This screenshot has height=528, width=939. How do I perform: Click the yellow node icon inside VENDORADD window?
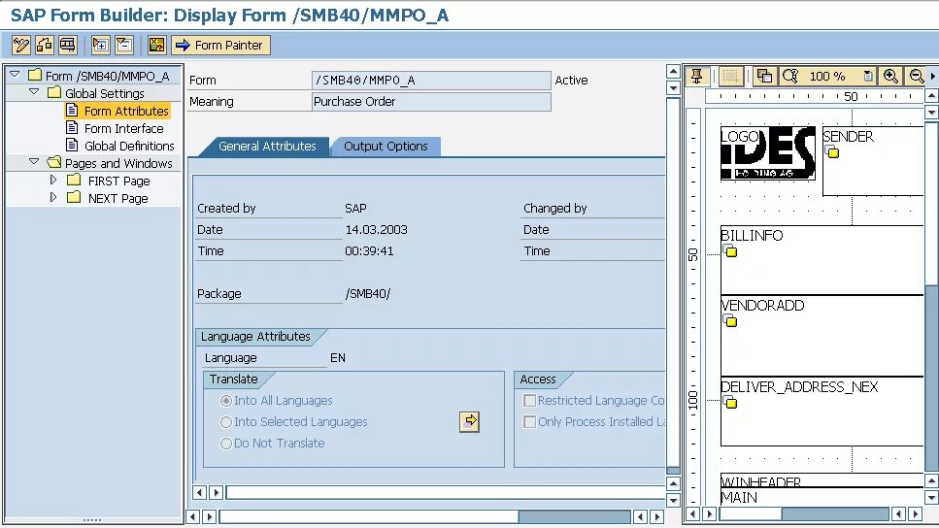[x=730, y=321]
